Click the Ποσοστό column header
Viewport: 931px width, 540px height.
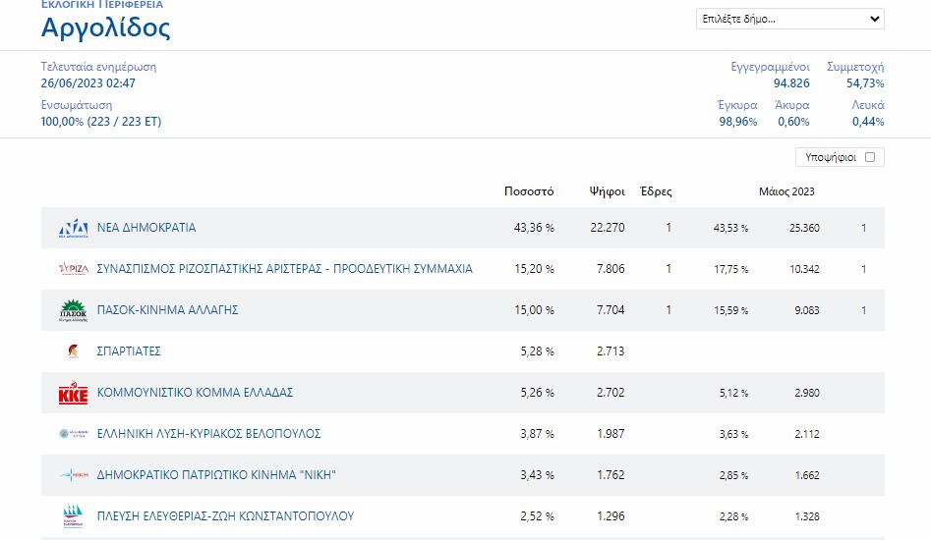(529, 191)
